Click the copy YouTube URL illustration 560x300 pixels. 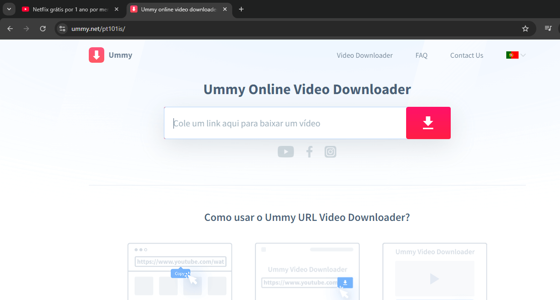pos(180,271)
